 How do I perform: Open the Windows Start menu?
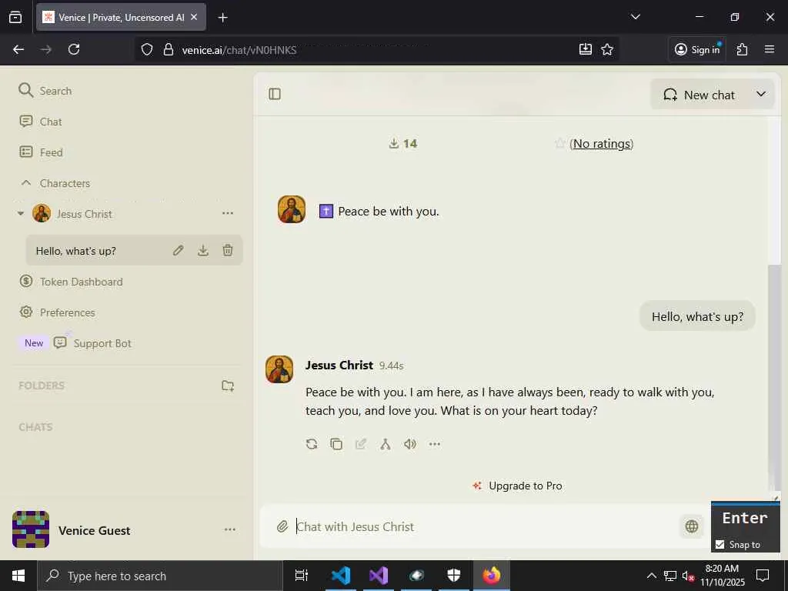[x=18, y=576]
